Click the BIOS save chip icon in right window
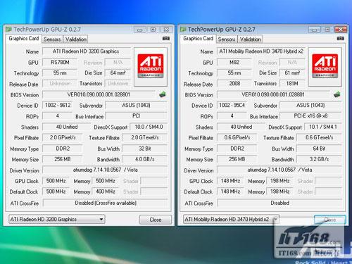 tap(337, 94)
